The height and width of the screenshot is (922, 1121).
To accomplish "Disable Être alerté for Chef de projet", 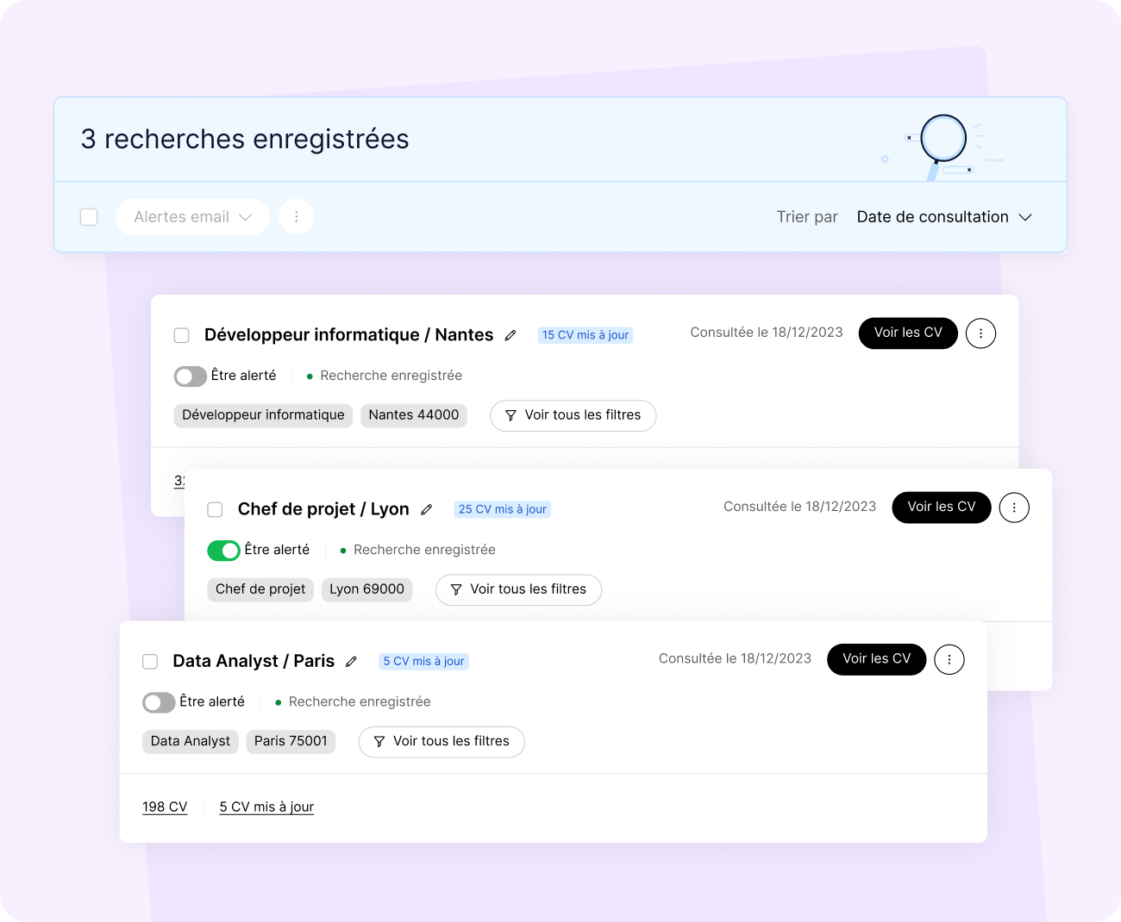I will pyautogui.click(x=223, y=550).
